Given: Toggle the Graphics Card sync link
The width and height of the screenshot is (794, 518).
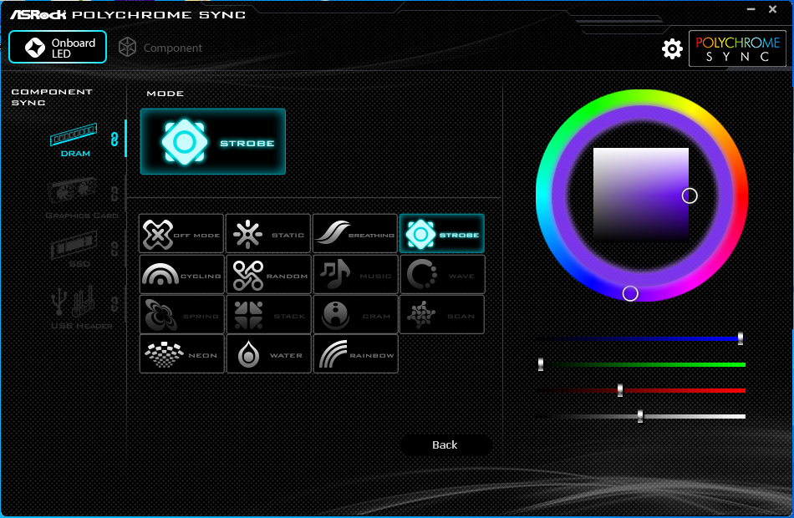Looking at the screenshot, I should [x=115, y=193].
